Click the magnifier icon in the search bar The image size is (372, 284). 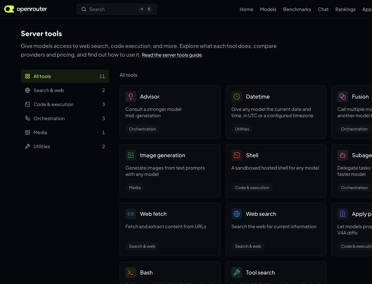pos(84,9)
